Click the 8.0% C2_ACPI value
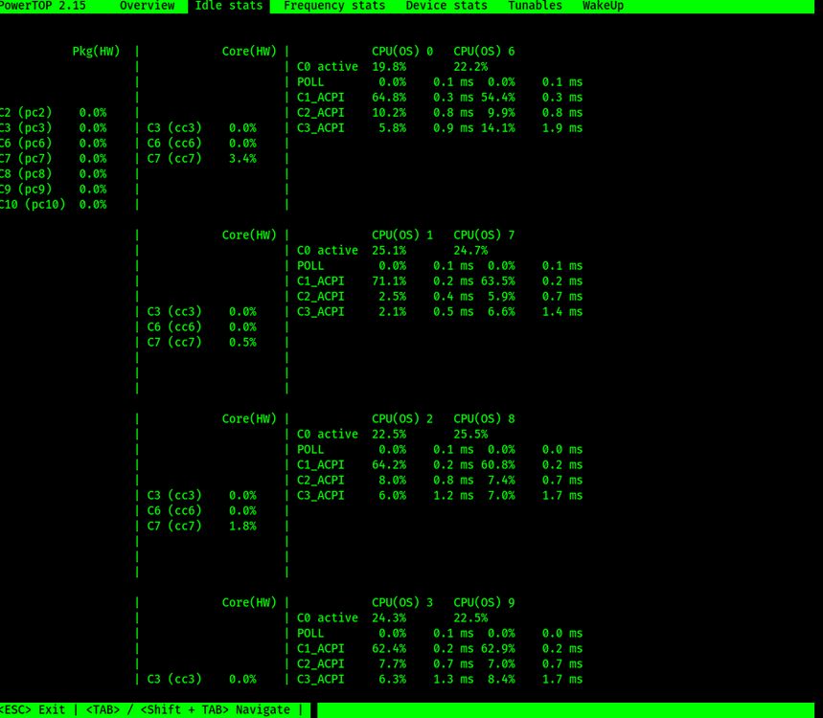 [393, 480]
